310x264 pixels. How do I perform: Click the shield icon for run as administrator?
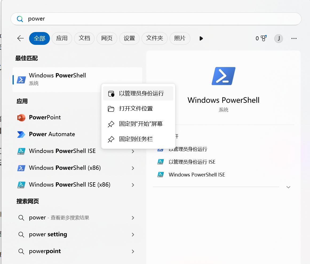(111, 93)
